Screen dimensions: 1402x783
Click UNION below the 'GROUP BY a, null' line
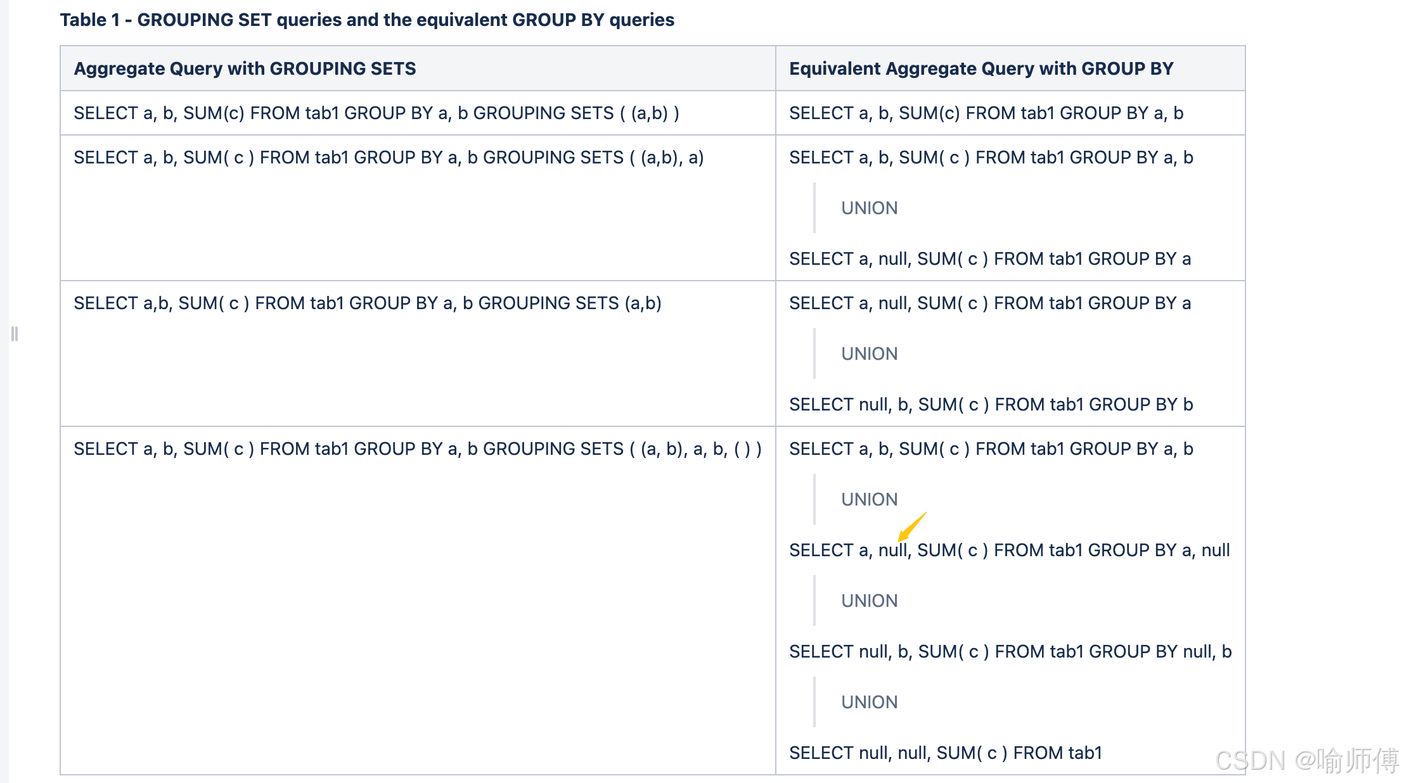[869, 601]
